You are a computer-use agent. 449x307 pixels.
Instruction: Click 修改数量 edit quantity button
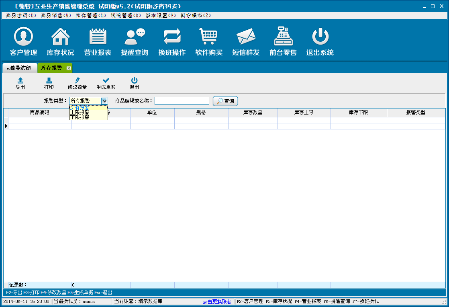(x=77, y=83)
